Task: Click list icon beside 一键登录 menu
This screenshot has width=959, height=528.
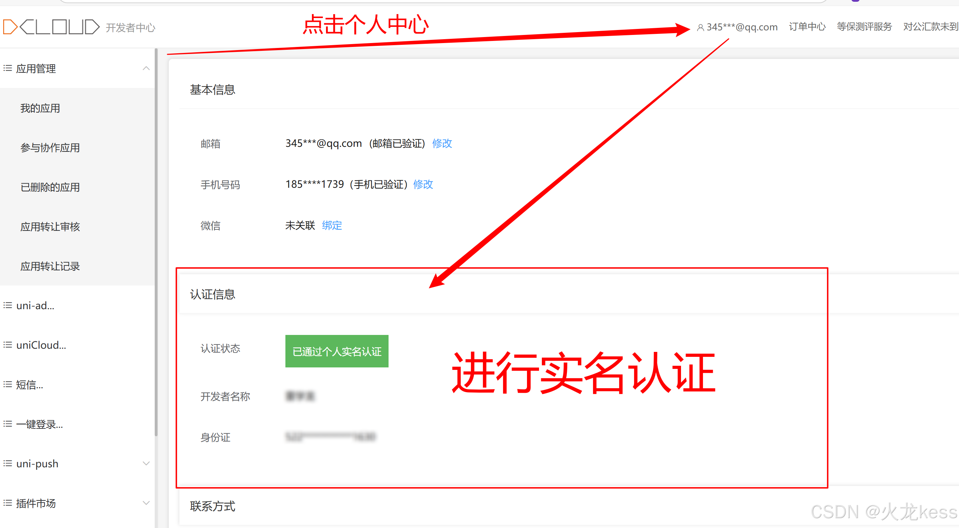Action: (8, 424)
